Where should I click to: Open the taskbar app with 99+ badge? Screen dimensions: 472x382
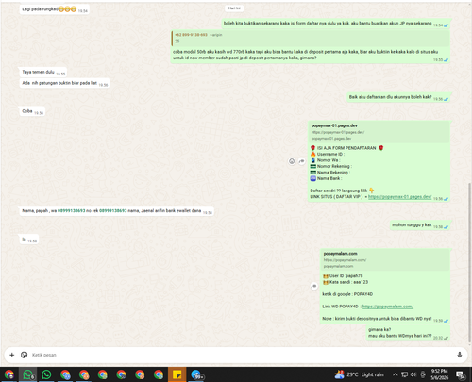pos(196,374)
